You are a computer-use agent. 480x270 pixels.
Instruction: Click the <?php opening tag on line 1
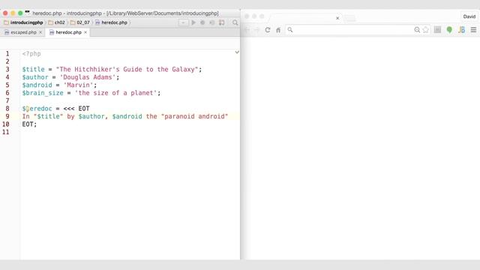pyautogui.click(x=31, y=54)
